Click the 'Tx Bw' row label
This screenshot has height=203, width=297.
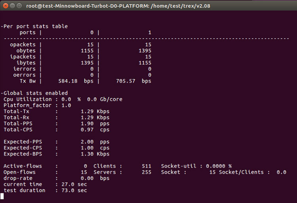[28, 81]
